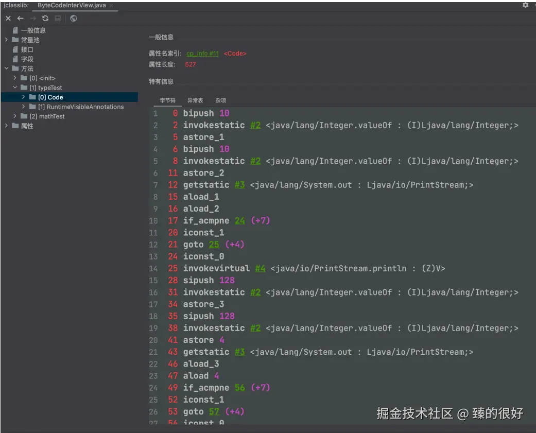The image size is (536, 433).
Task: Expand the [0] <init> method arrow
Action: click(x=15, y=78)
